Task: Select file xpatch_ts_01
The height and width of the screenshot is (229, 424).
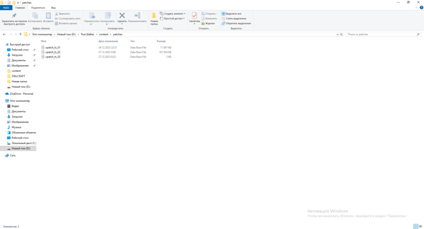Action: (x=53, y=47)
